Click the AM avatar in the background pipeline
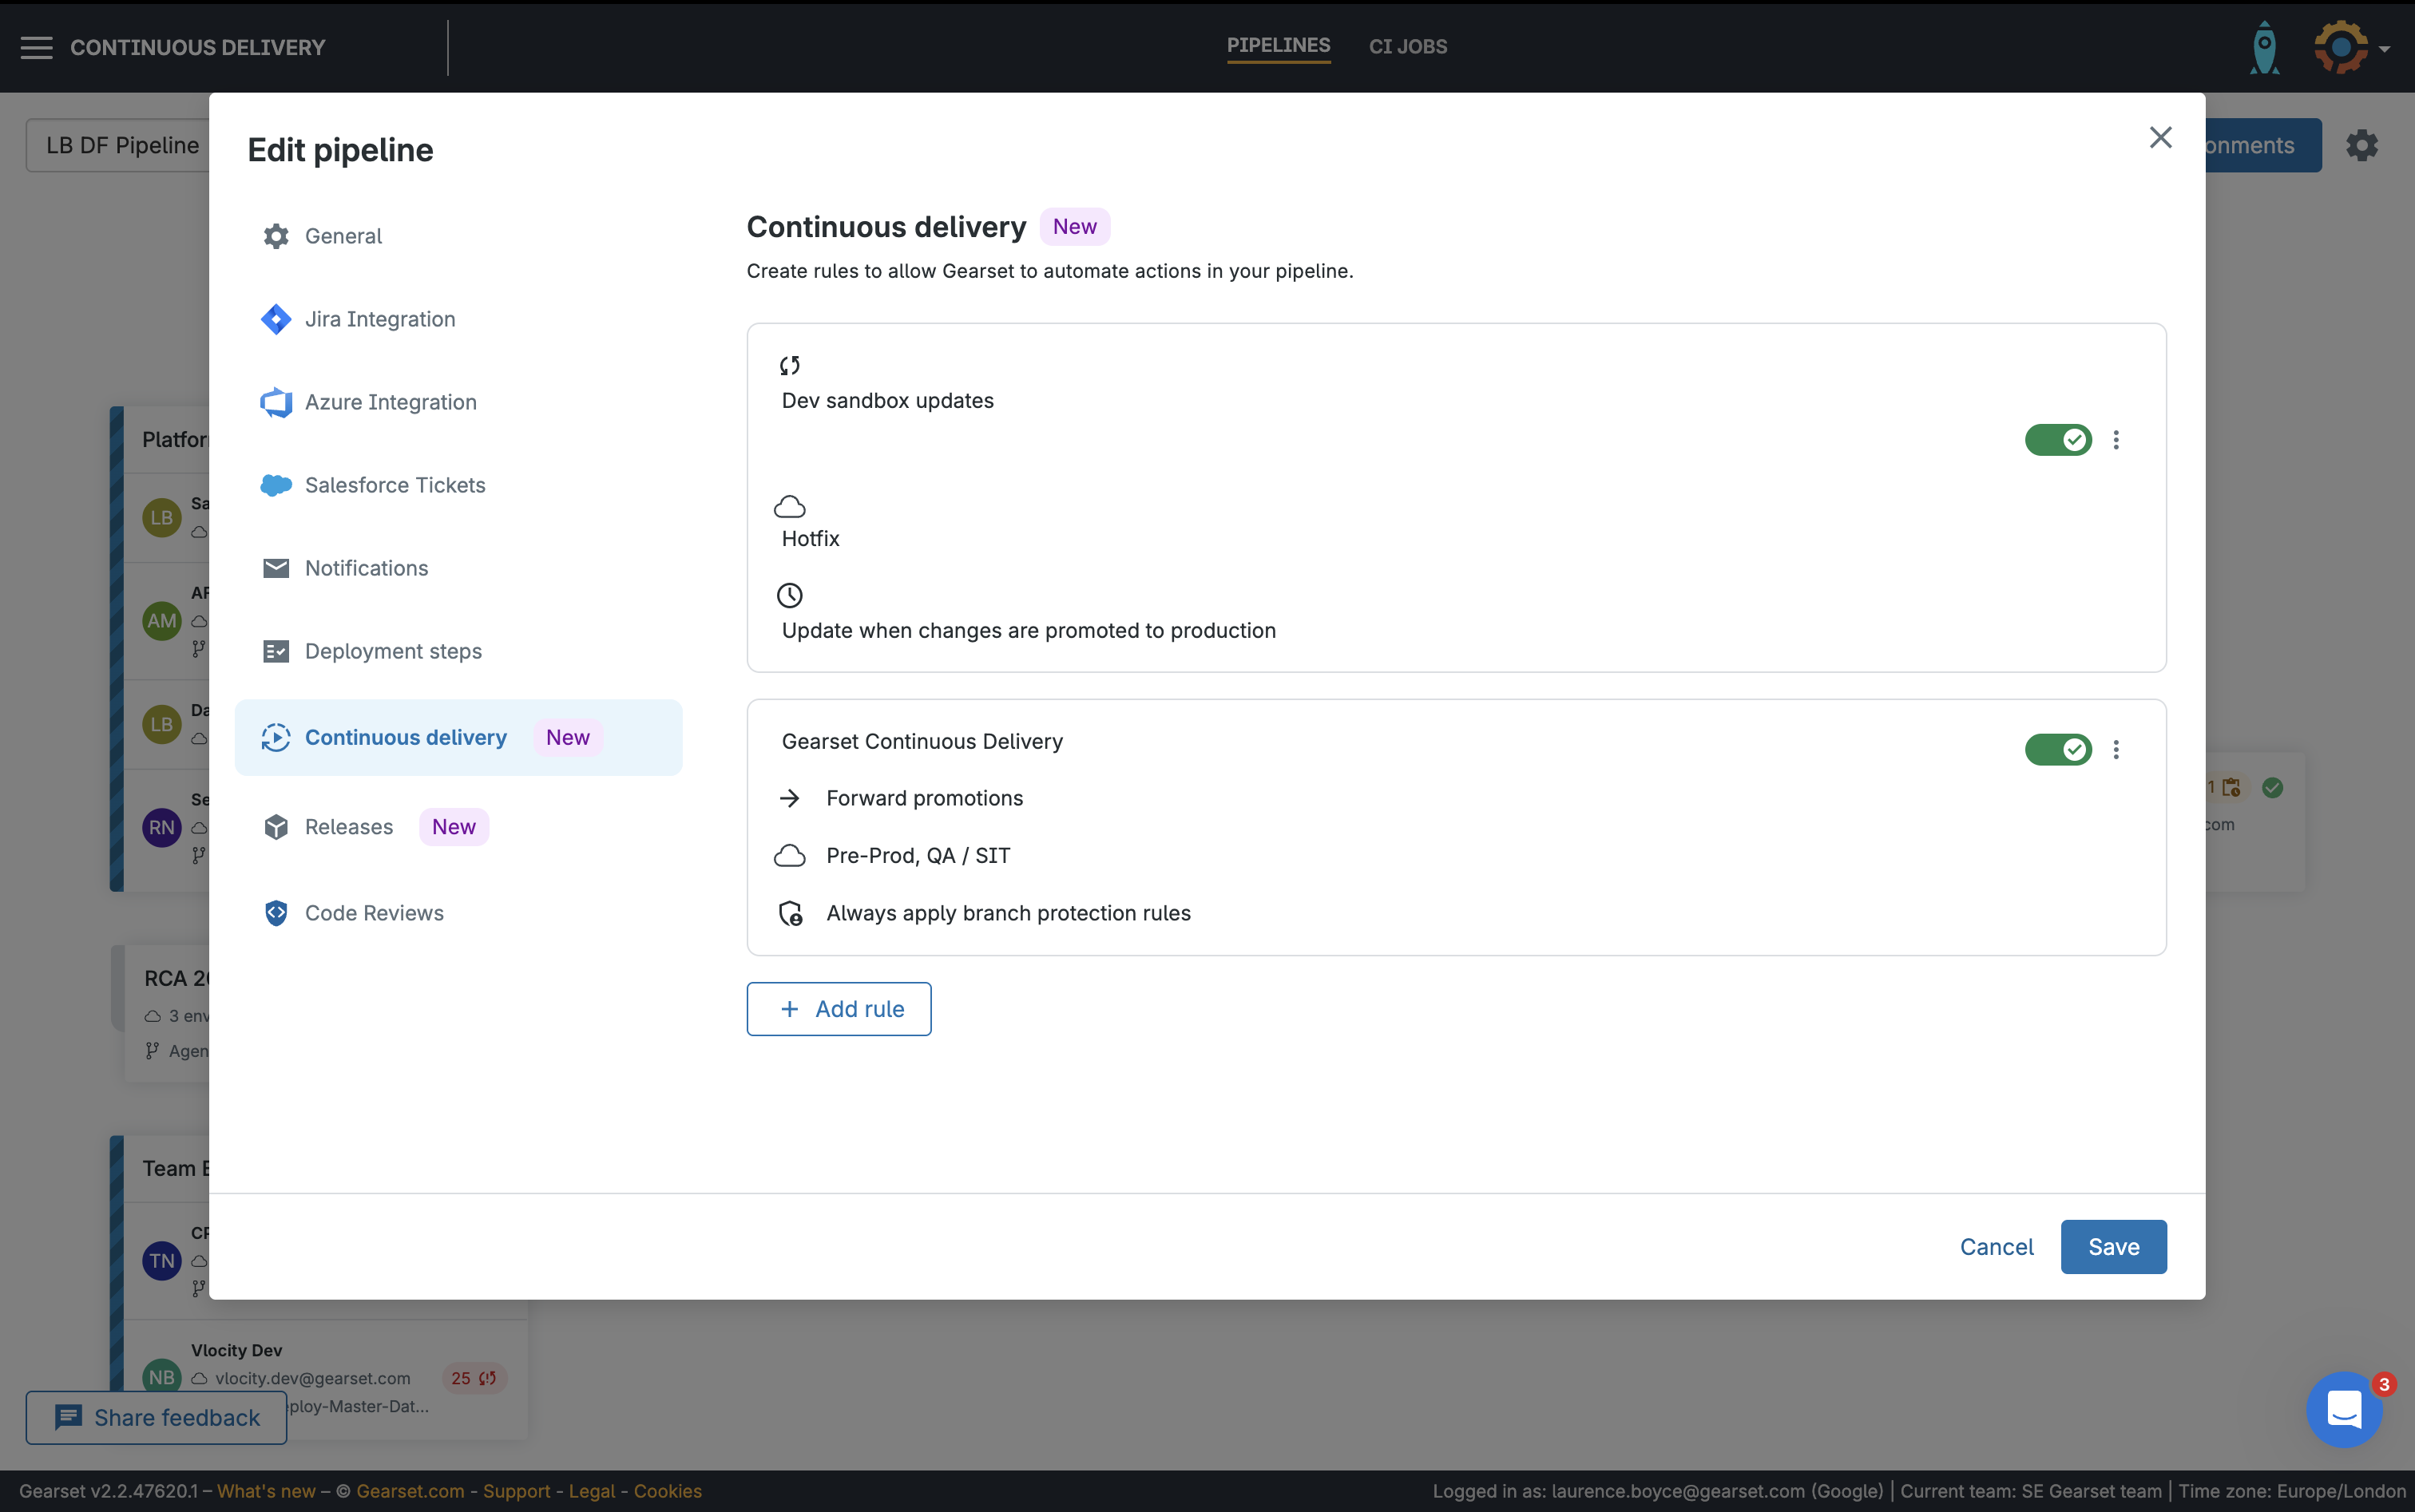Viewport: 2415px width, 1512px height. point(162,621)
